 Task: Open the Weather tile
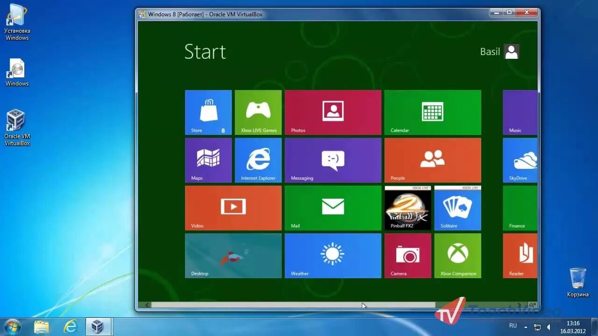(333, 256)
